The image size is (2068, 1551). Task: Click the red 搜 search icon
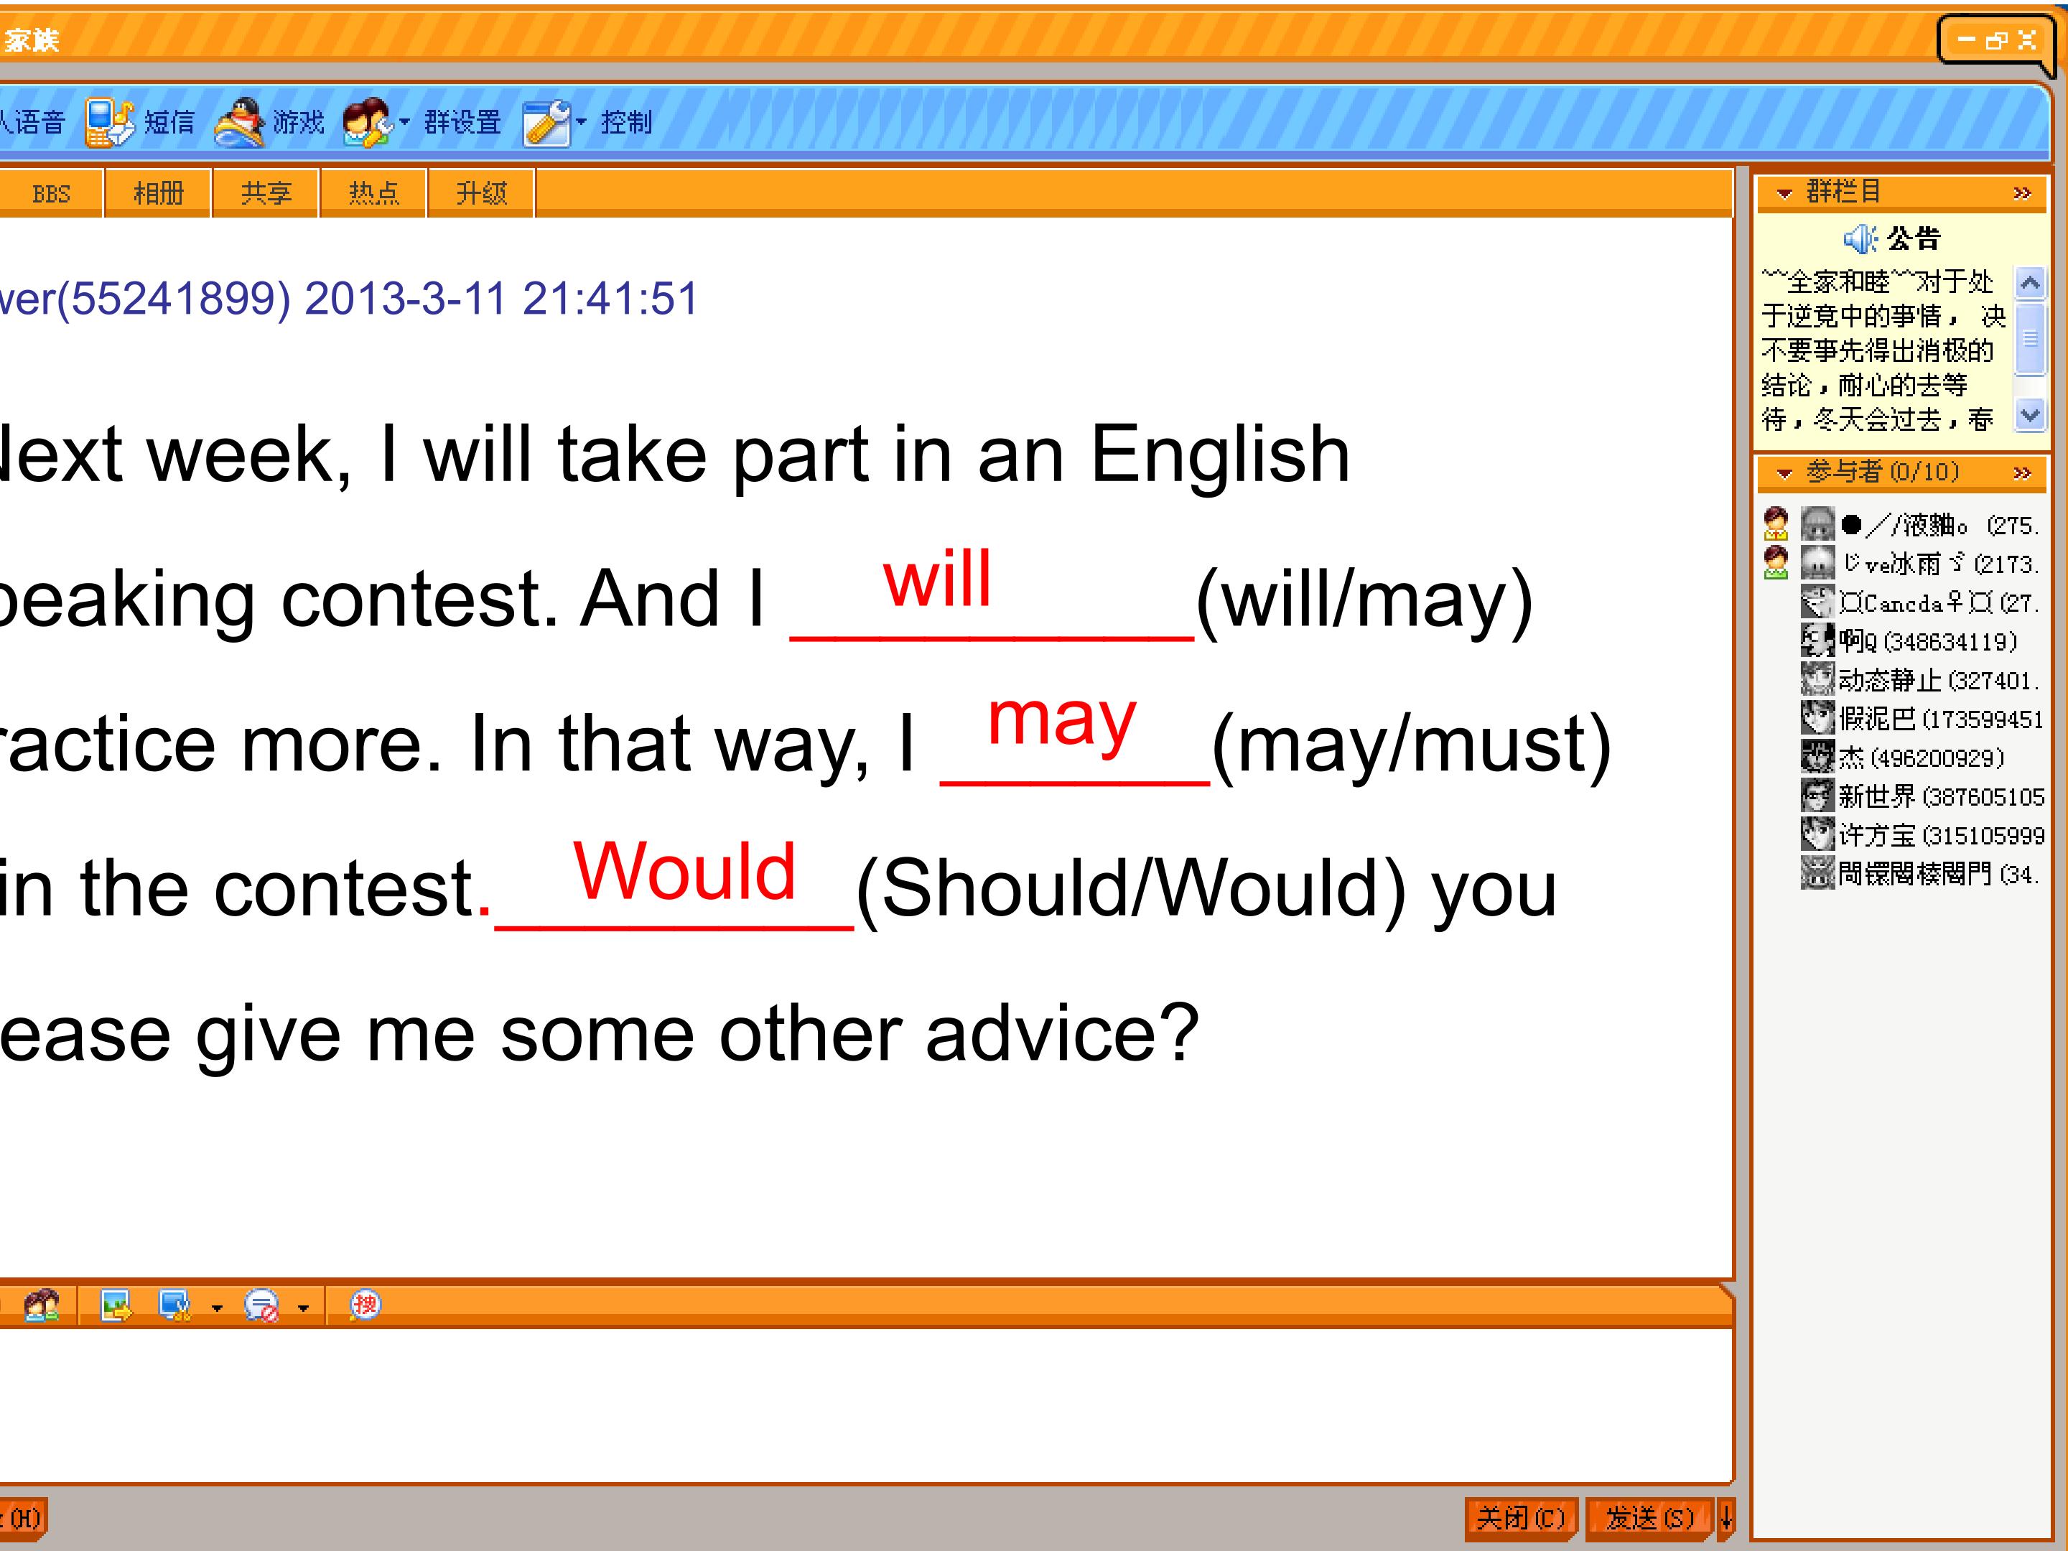(365, 1304)
